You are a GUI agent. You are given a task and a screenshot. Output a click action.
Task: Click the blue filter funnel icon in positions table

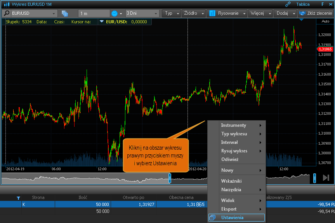tap(18, 198)
